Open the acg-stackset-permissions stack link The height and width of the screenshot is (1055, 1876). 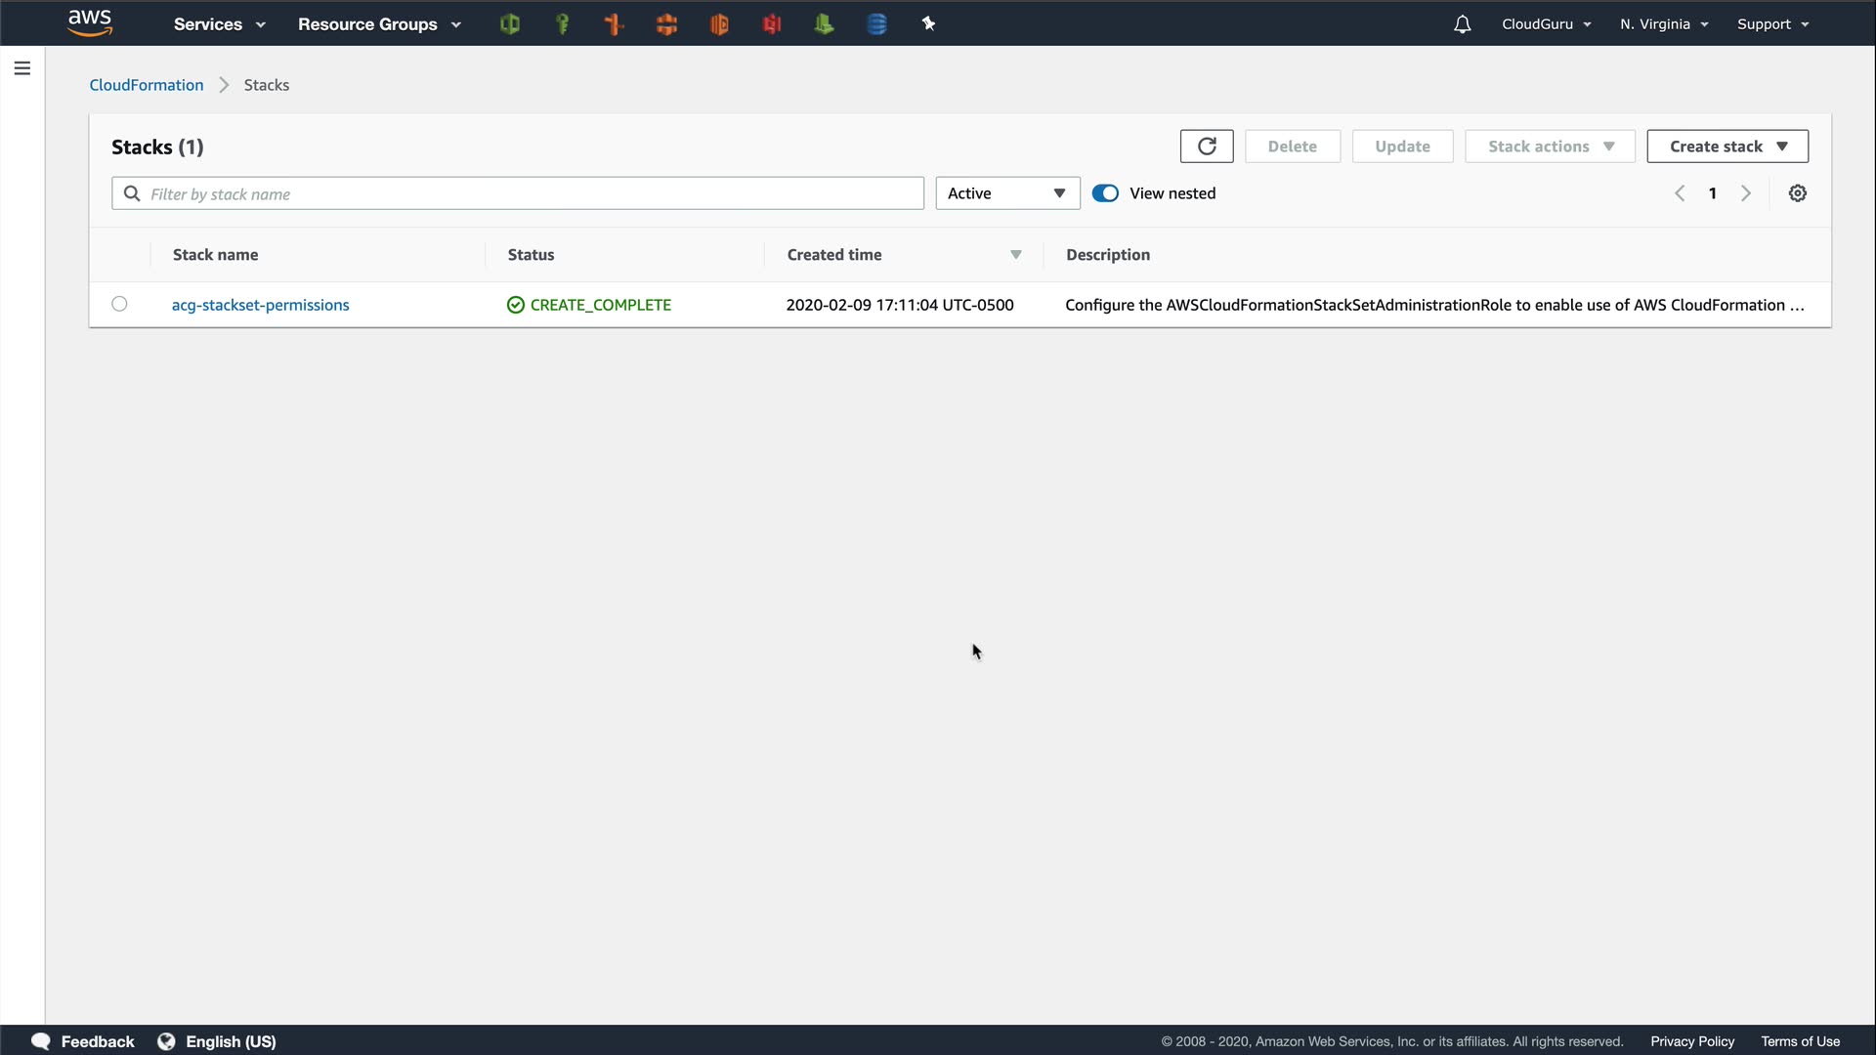point(260,305)
